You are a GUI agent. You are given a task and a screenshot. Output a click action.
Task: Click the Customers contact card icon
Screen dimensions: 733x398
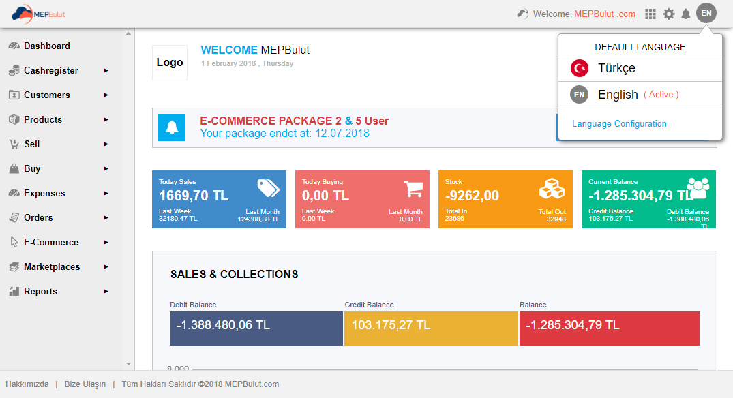point(14,95)
